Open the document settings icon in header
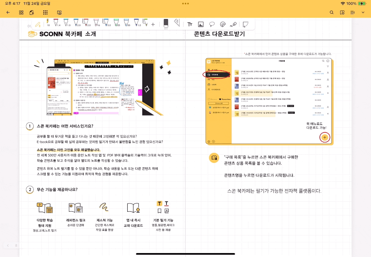 (x=342, y=13)
